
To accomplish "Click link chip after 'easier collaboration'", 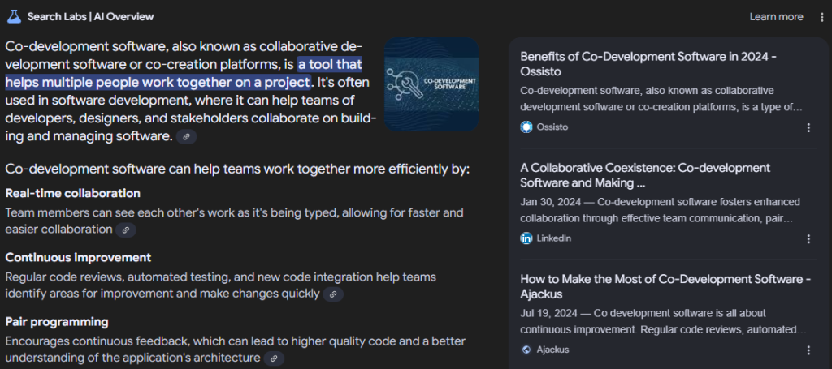I will (x=126, y=230).
